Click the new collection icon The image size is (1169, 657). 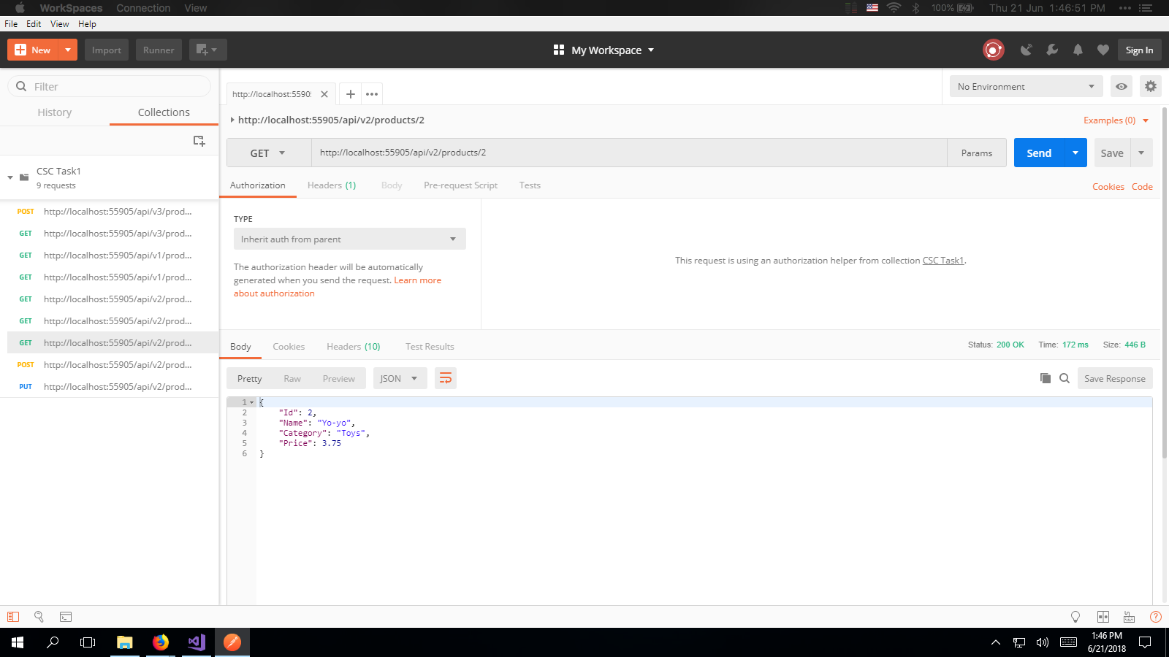[x=199, y=141]
